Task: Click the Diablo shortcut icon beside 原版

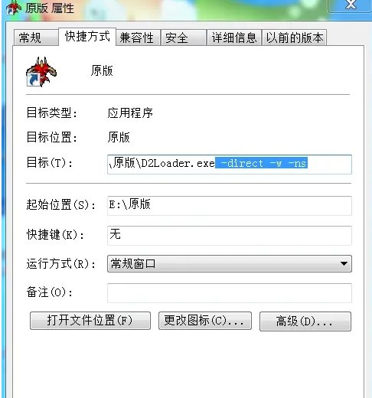Action: (41, 72)
